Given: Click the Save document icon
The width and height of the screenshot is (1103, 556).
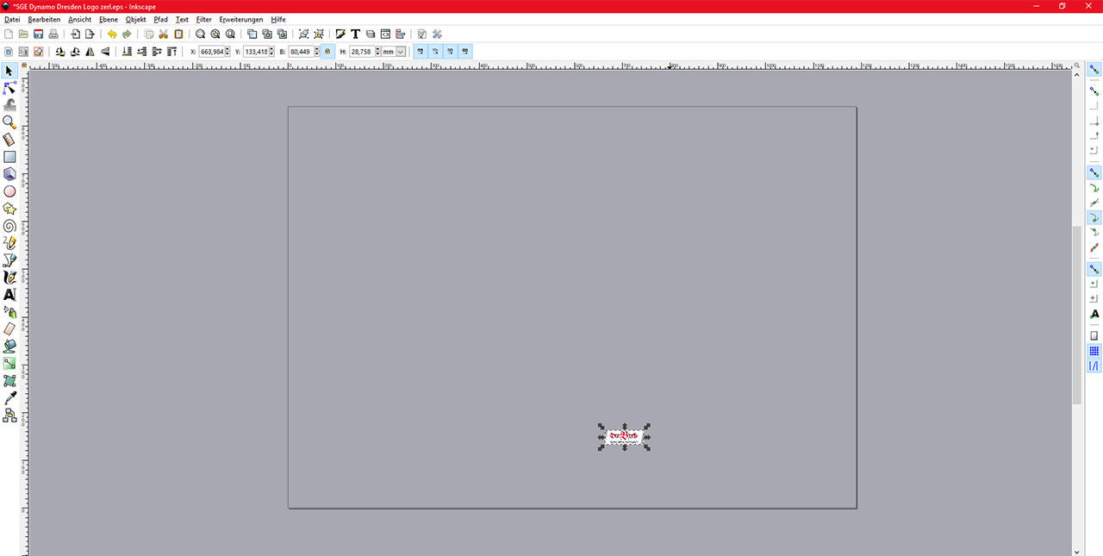Looking at the screenshot, I should pos(38,34).
